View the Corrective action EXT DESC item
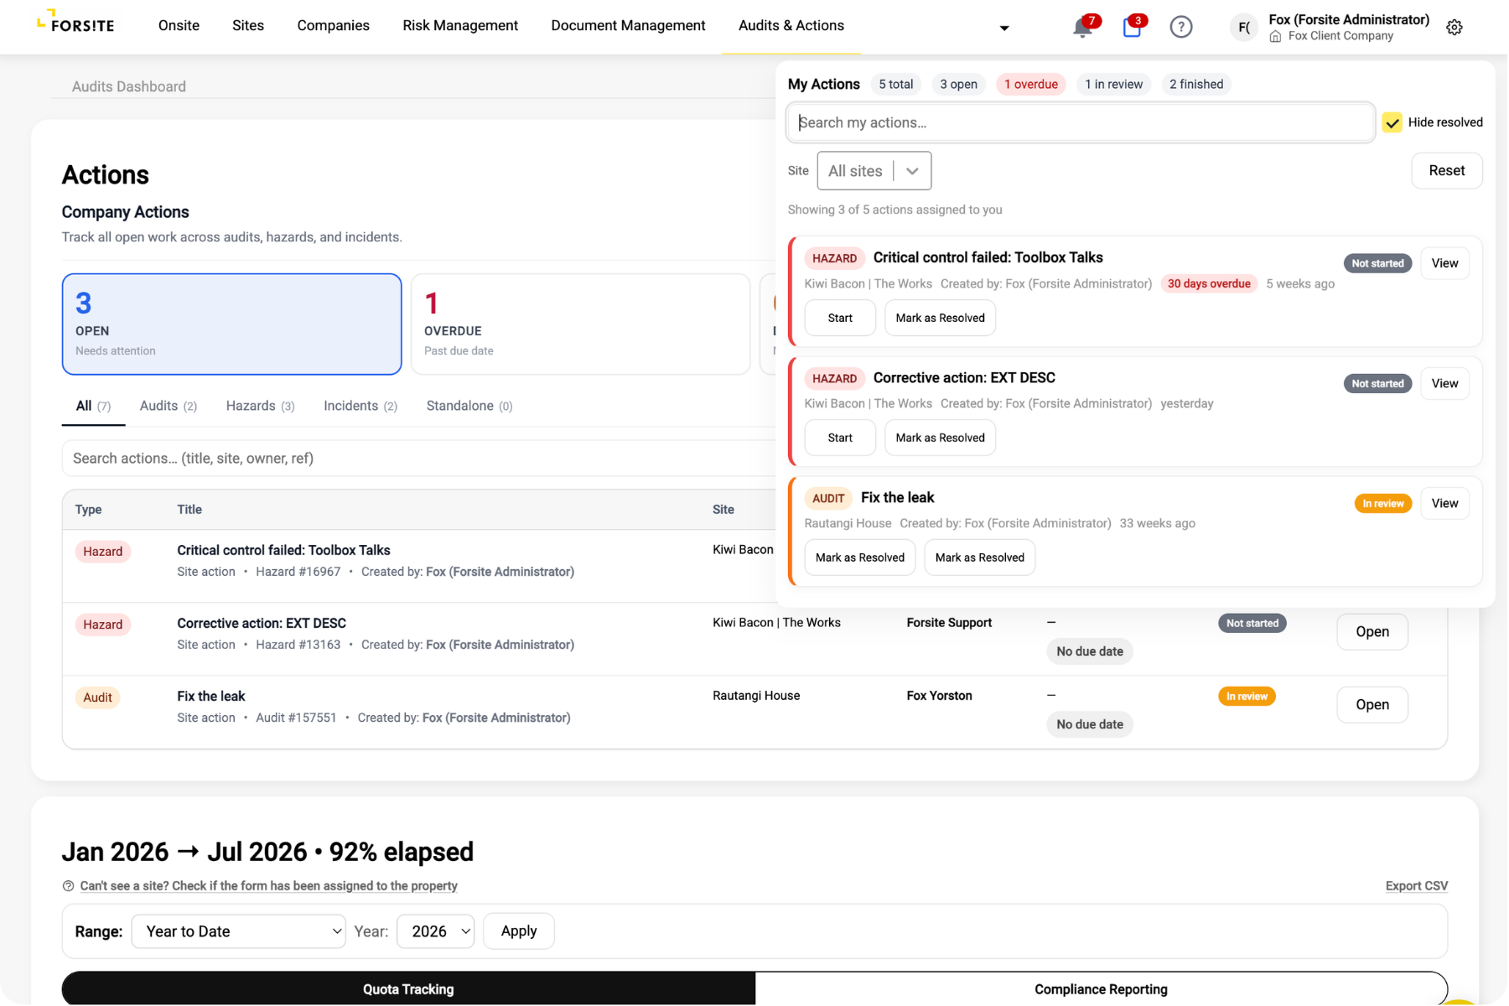Screen dimensions: 1509x1006 tap(1444, 383)
